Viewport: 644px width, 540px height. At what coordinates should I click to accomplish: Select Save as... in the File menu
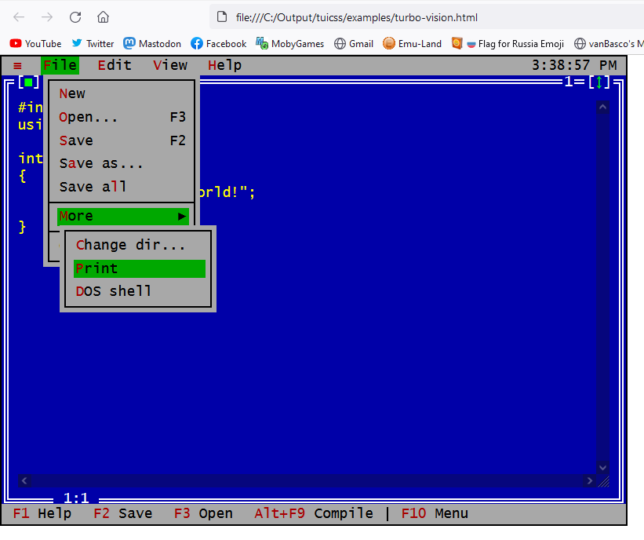tap(122, 163)
